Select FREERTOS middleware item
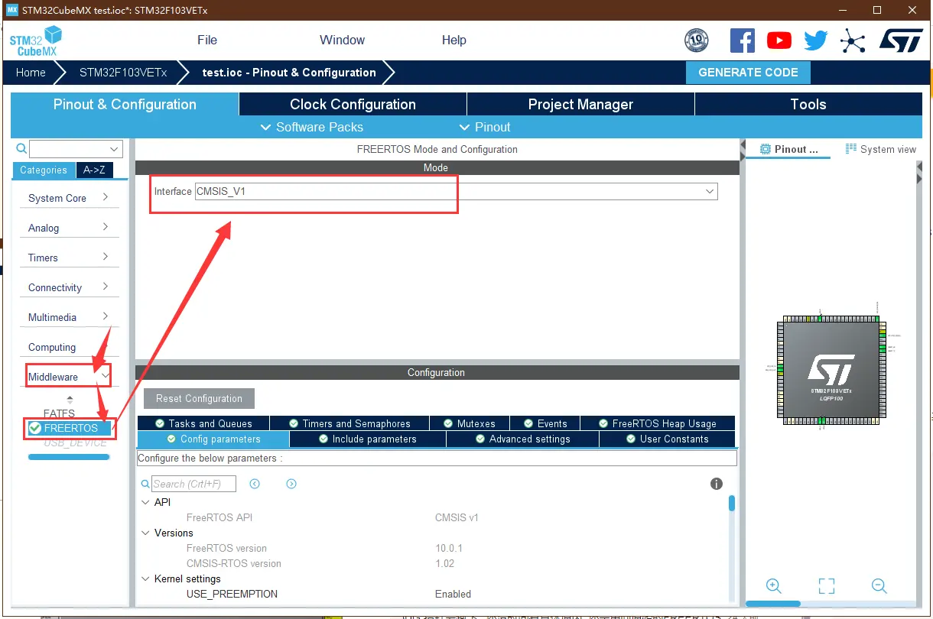 pos(69,428)
